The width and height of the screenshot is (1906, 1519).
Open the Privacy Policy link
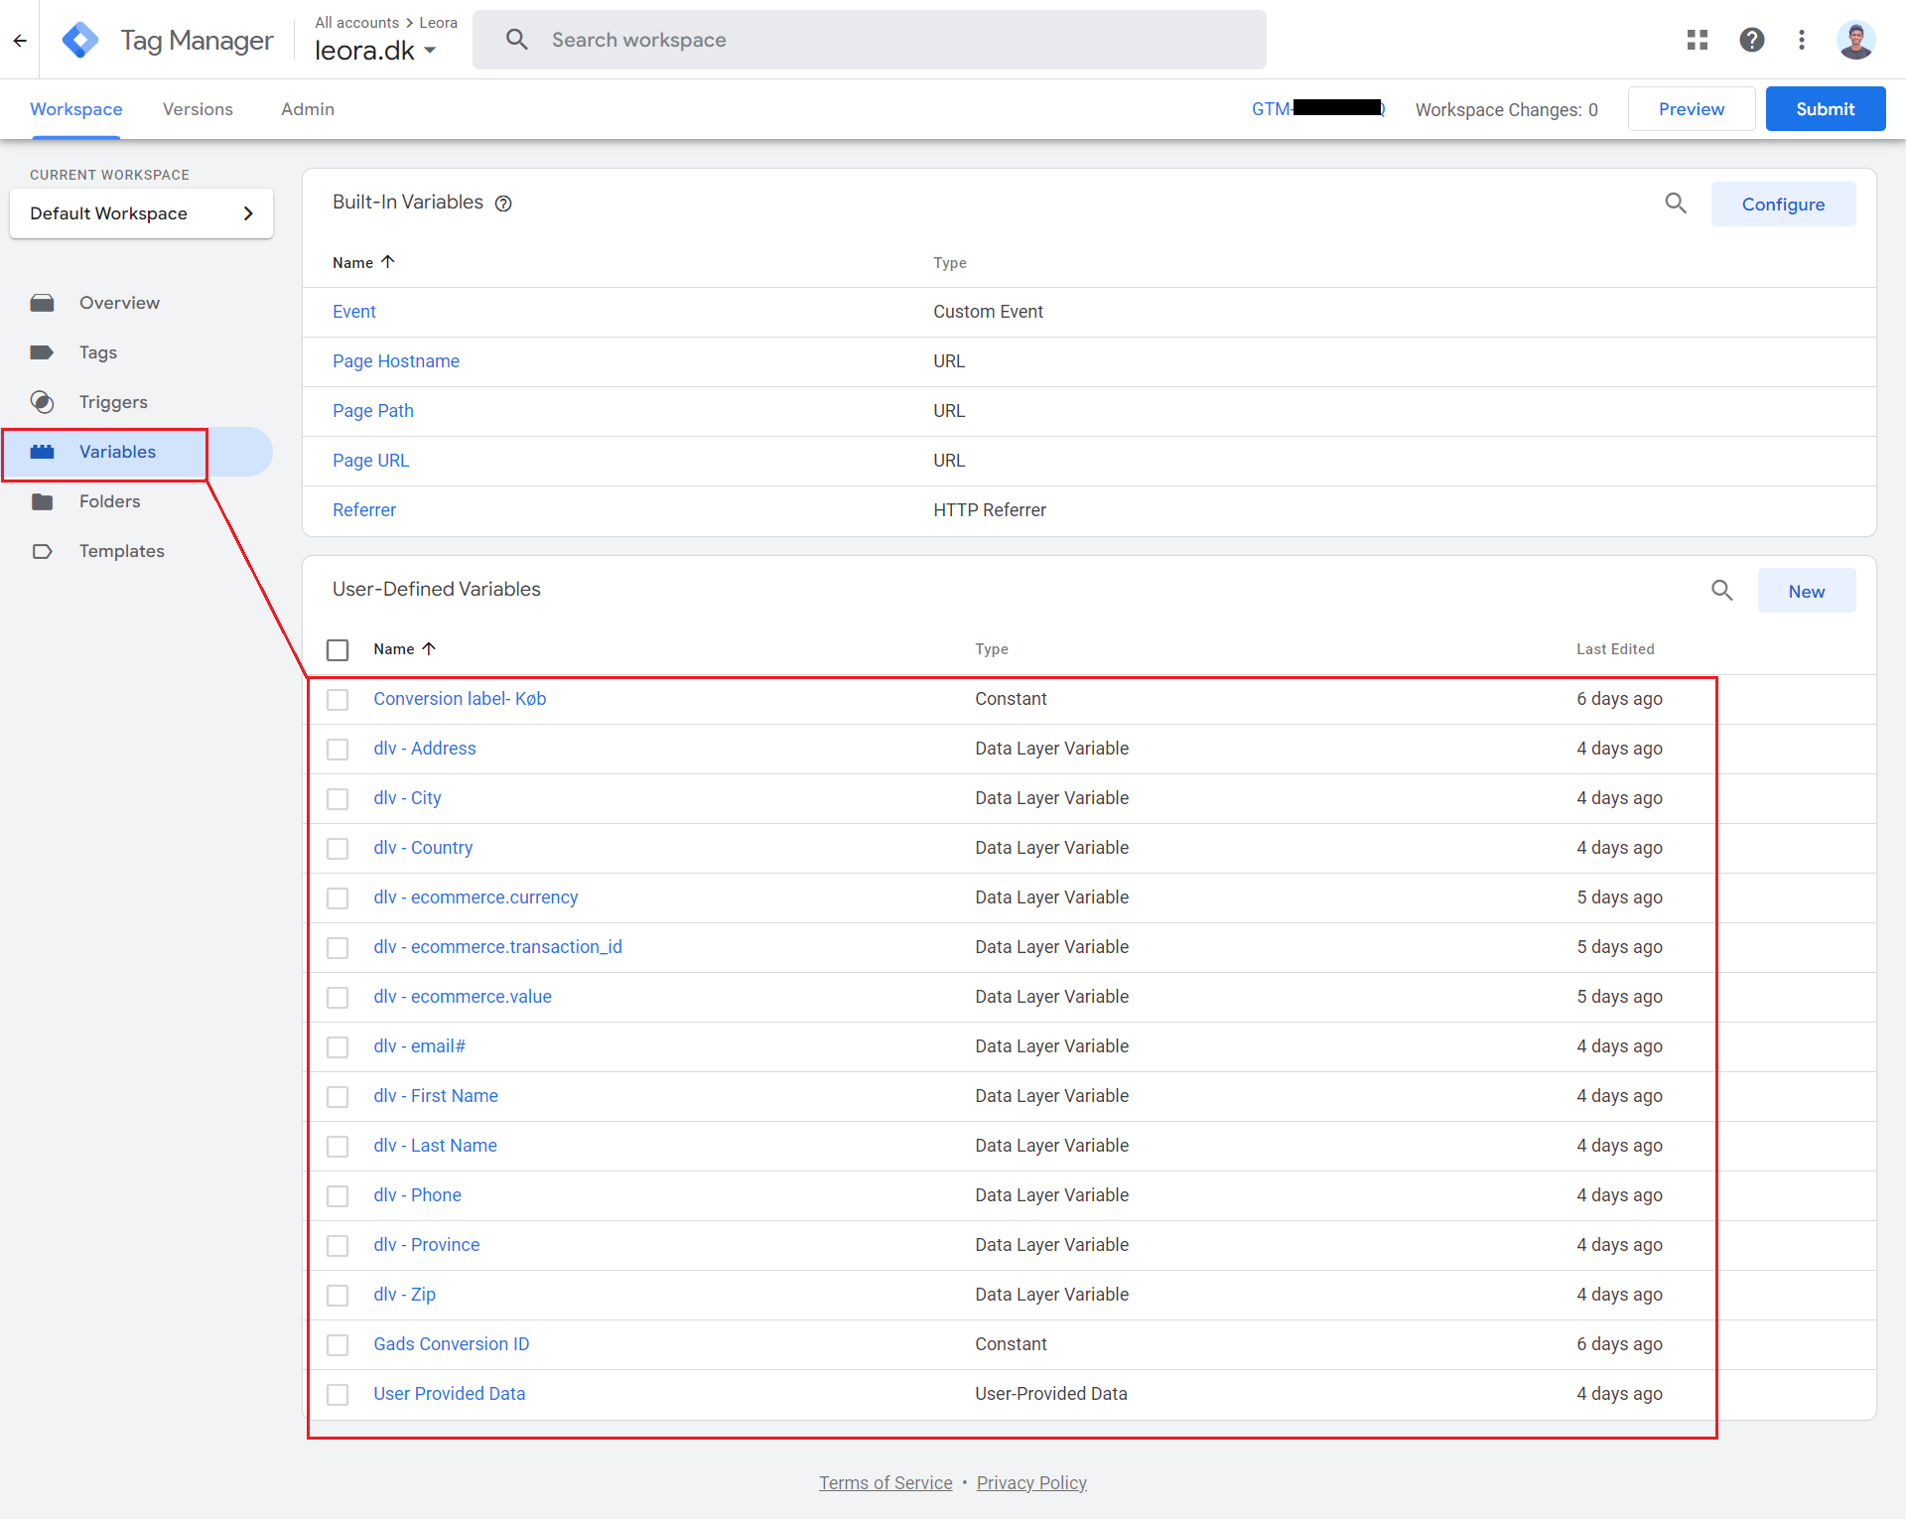(1031, 1482)
